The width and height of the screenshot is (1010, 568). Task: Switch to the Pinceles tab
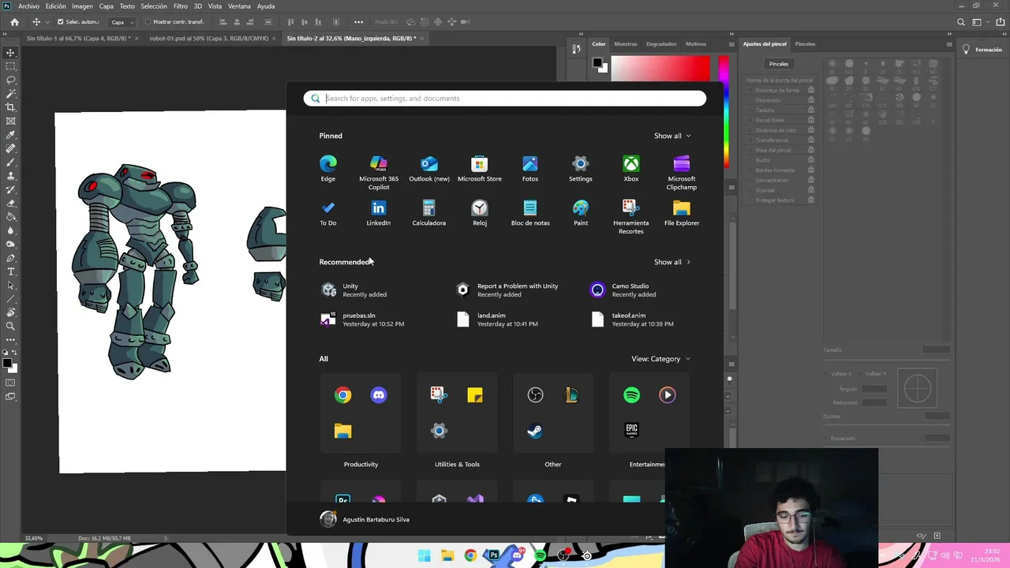(x=805, y=44)
